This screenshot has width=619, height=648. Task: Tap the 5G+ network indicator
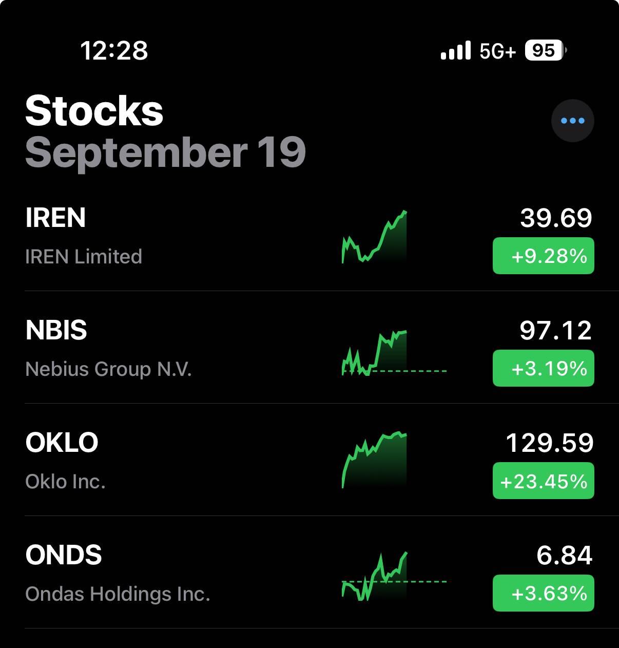497,51
